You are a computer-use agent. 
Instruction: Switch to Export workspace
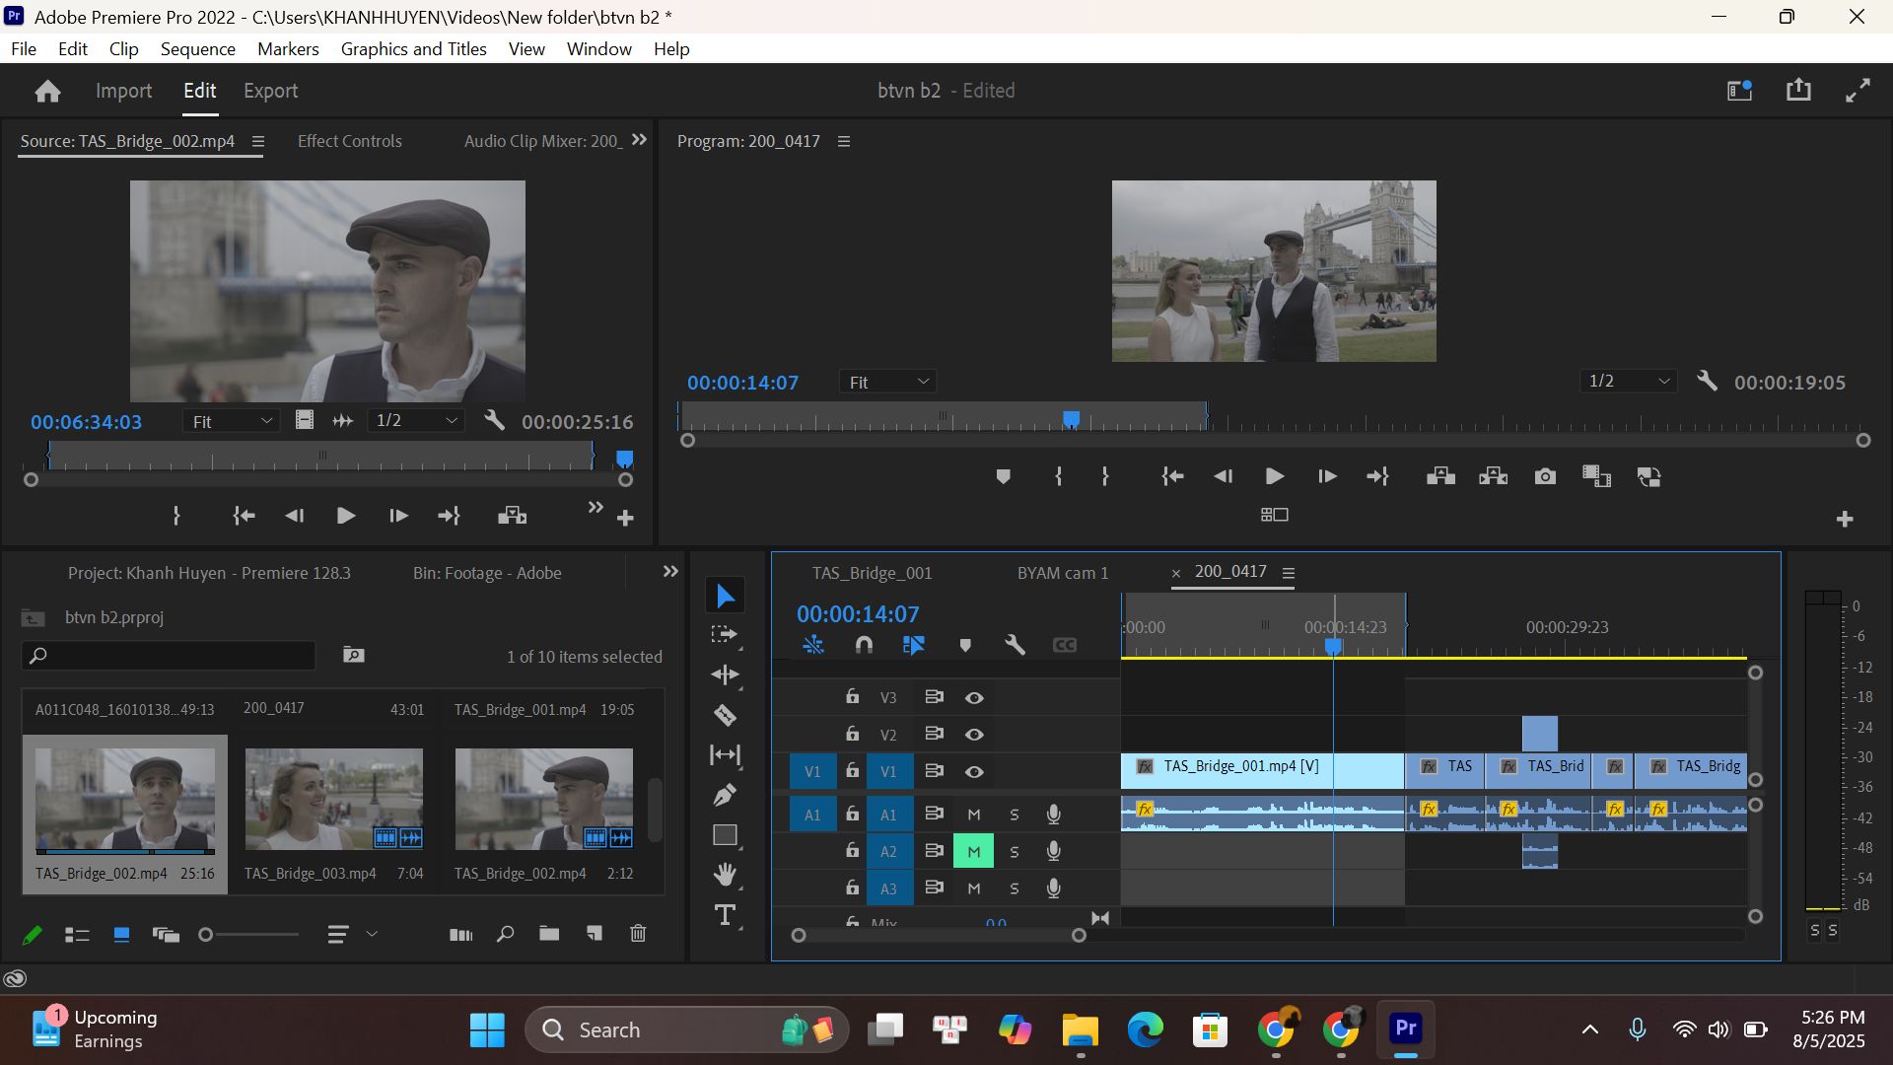270,91
